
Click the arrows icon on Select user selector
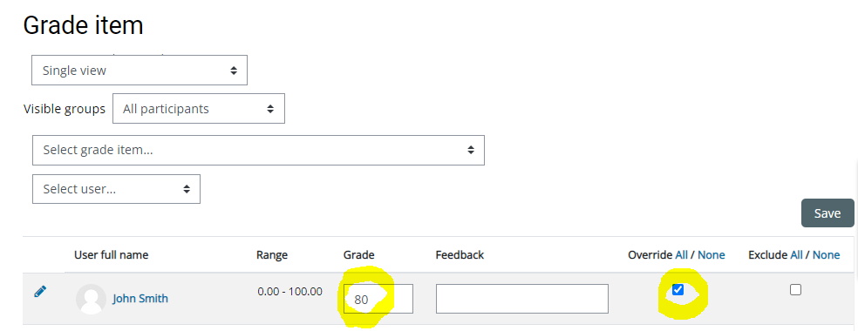[x=187, y=189]
